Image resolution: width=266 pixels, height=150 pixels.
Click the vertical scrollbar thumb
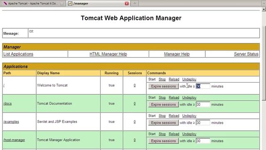[264, 63]
